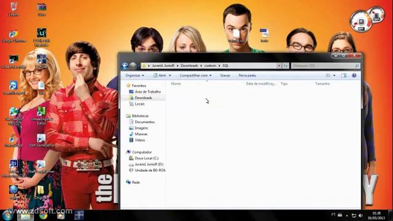
Task: Open Disco Local (C:) drive
Action: (x=146, y=158)
